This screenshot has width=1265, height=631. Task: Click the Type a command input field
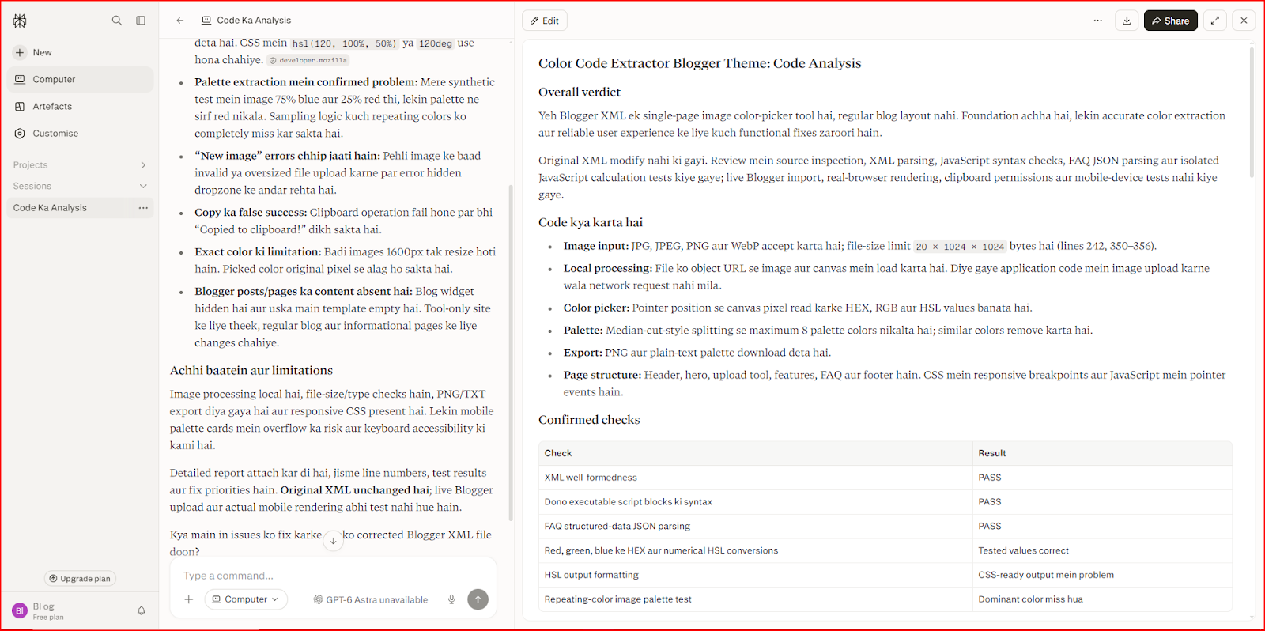point(332,576)
